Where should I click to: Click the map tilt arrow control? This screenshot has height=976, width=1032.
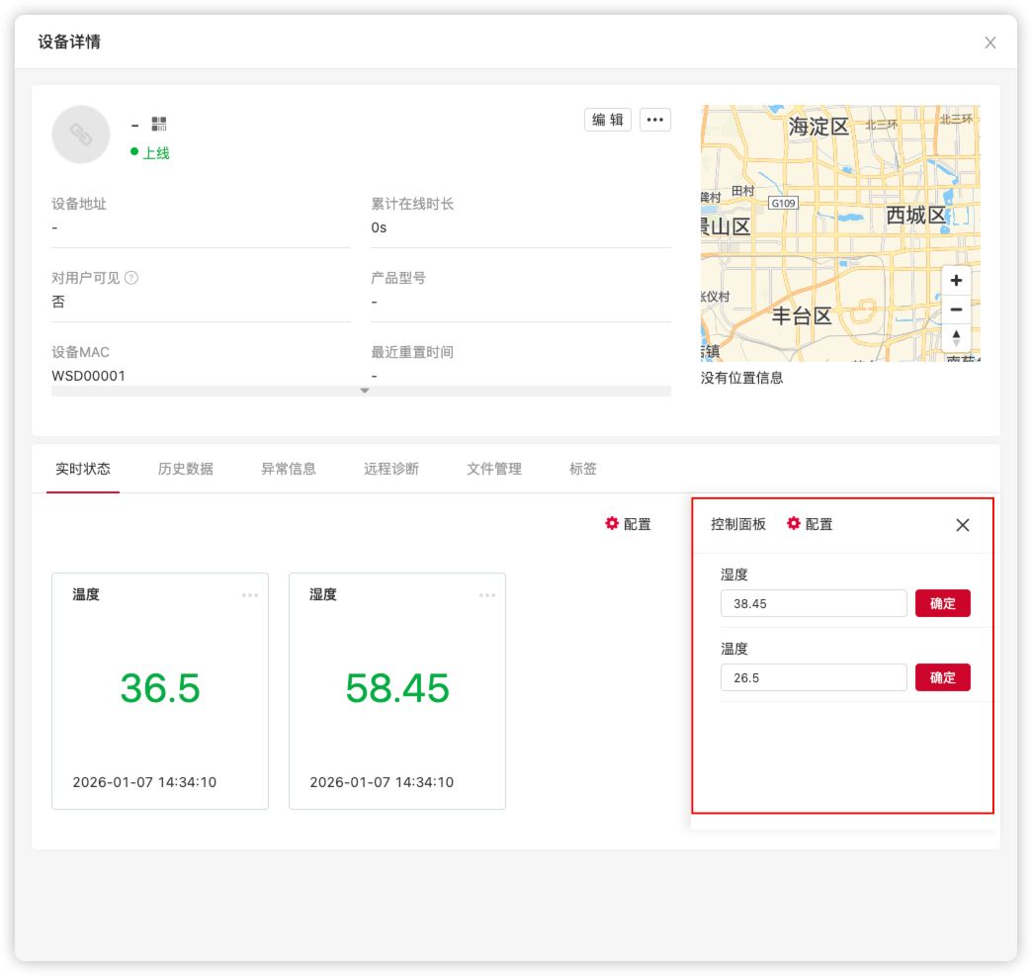tap(955, 337)
